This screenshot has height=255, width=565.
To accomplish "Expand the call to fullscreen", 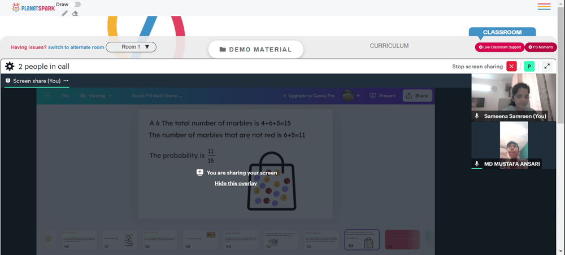I will [x=547, y=66].
